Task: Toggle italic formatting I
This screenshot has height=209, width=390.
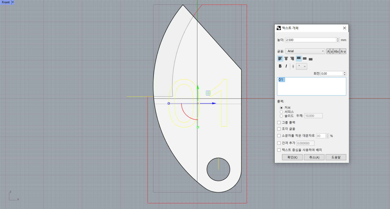Action: (x=286, y=66)
